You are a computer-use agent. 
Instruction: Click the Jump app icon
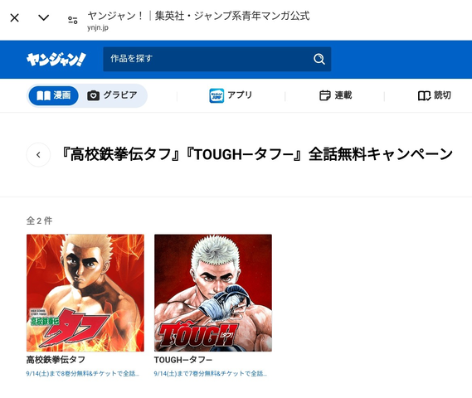pyautogui.click(x=217, y=95)
